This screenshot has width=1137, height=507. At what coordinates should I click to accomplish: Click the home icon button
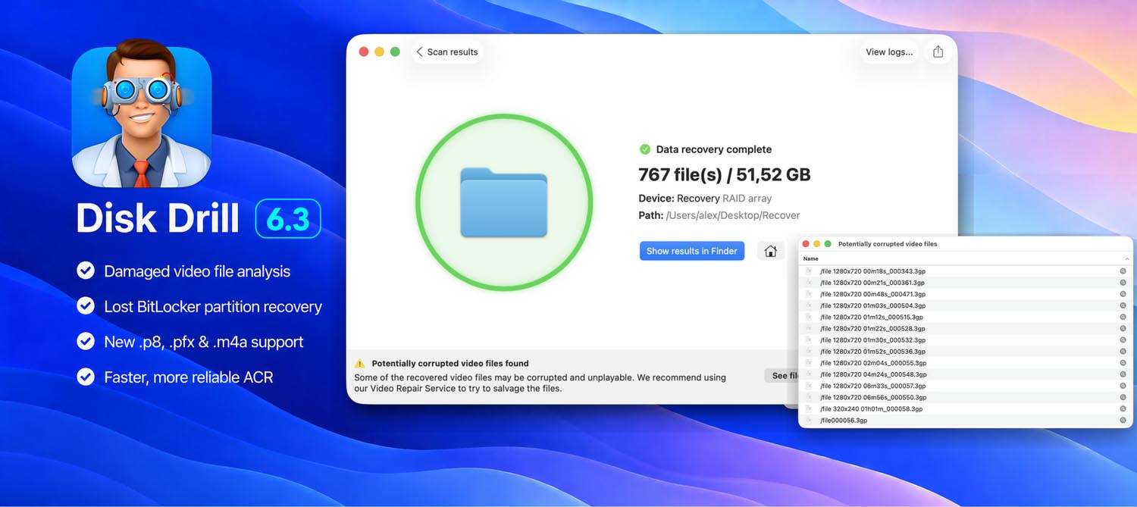[771, 251]
